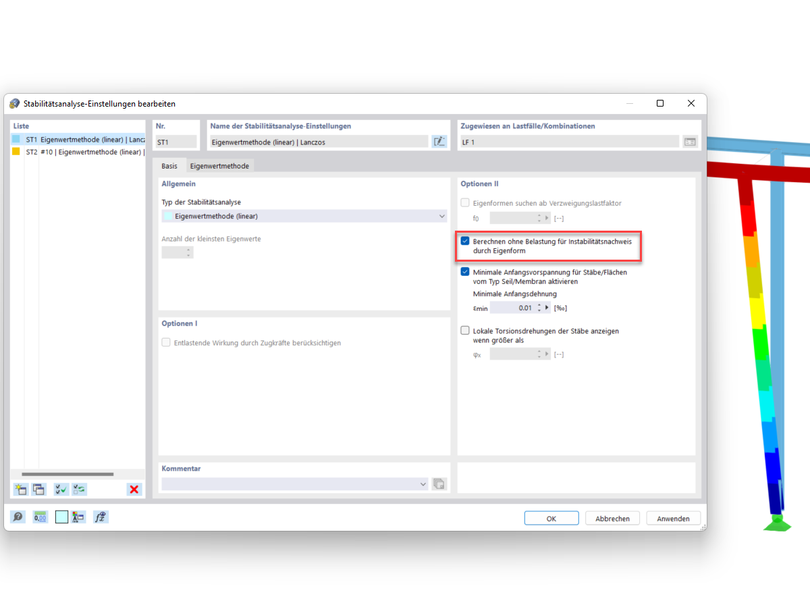Disable 'Berechnen ohne Belastung für Instabilitätsnachweis'
Image resolution: width=810 pixels, height=607 pixels.
[x=464, y=240]
